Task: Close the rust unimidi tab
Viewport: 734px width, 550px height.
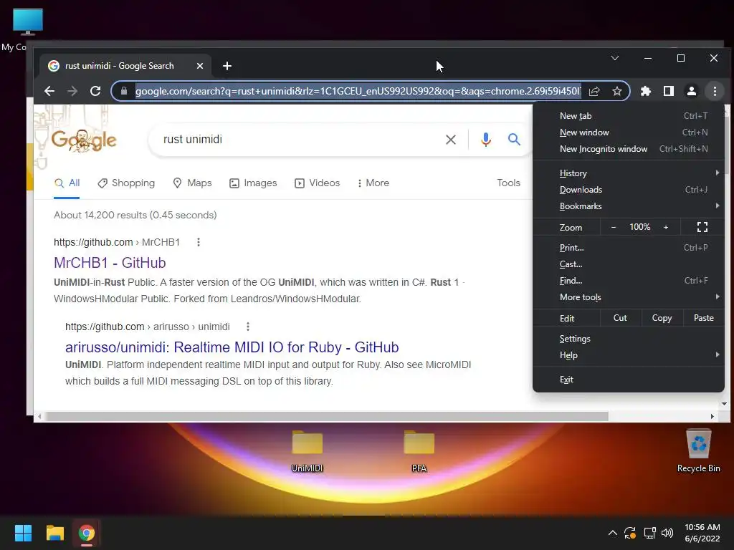Action: click(200, 66)
